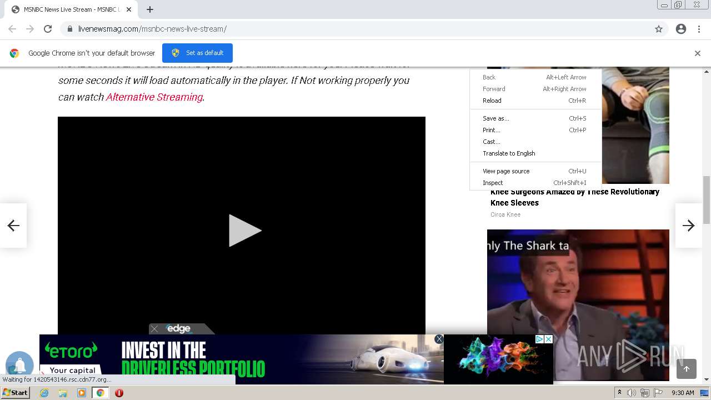Open the Alternative Streaming link
711x400 pixels.
point(154,97)
